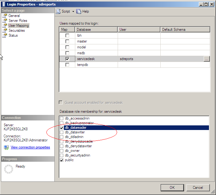The image size is (216, 195).
Task: Check the db_owner role checkbox
Action: point(62,151)
